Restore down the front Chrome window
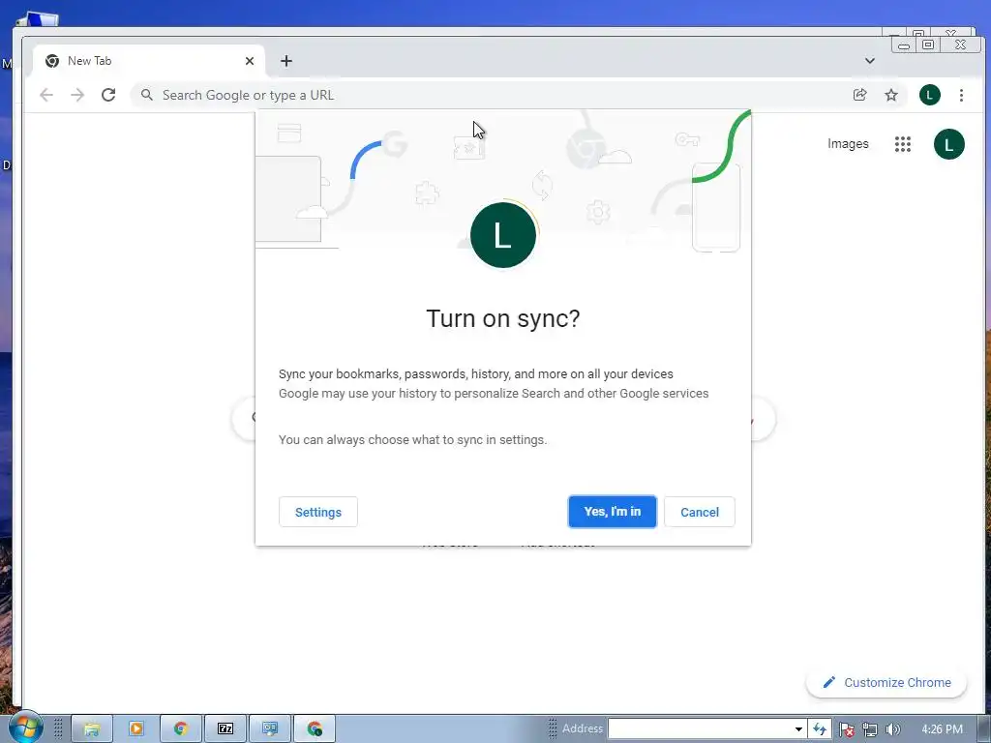This screenshot has height=743, width=991. tap(928, 45)
